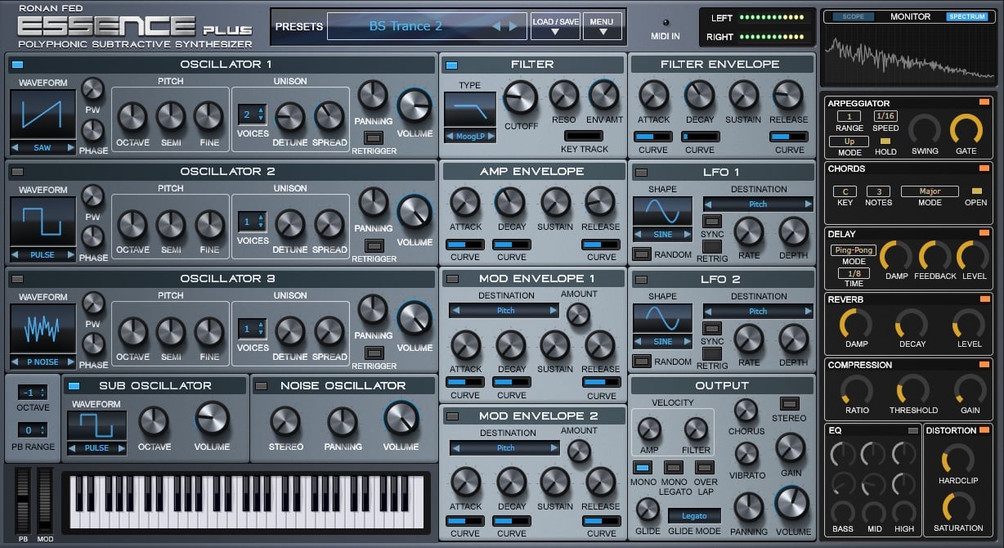The width and height of the screenshot is (1004, 548).
Task: Click the Octave value field showing -1
Action: (33, 393)
